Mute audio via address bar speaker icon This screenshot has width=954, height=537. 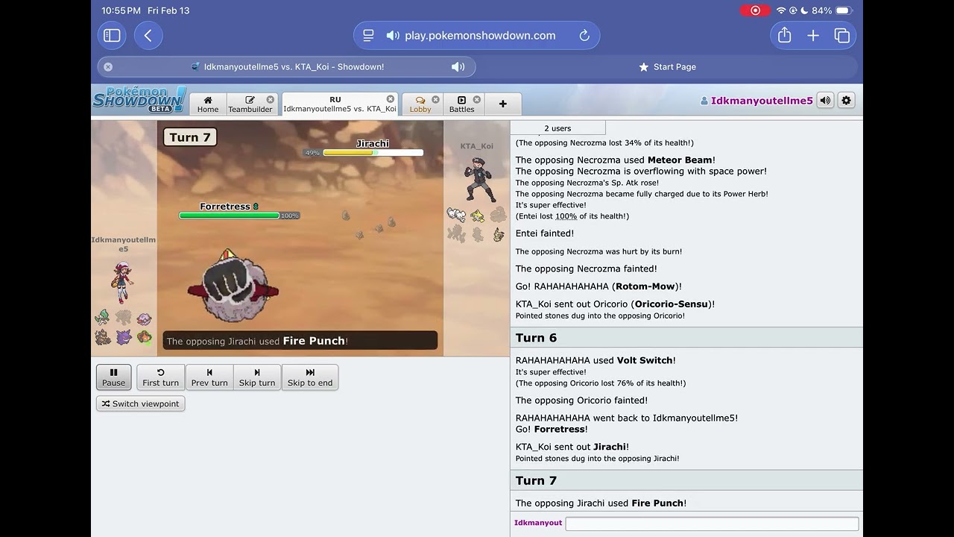[393, 35]
